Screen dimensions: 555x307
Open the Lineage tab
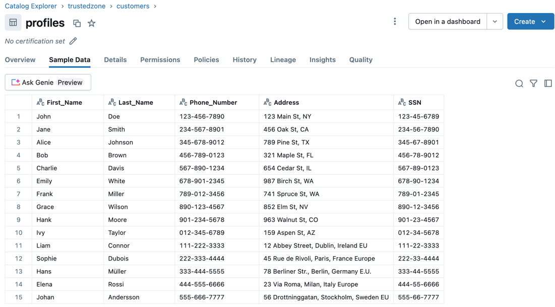click(283, 60)
